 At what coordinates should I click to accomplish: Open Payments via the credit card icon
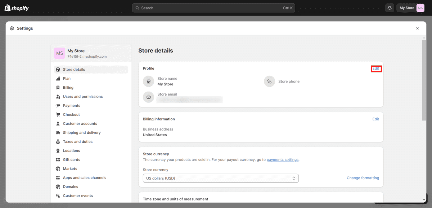click(58, 105)
